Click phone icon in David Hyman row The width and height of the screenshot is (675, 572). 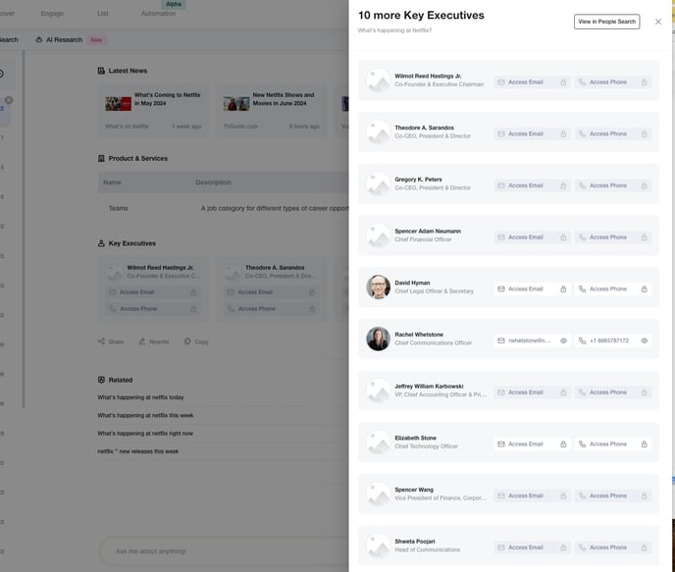pos(582,288)
